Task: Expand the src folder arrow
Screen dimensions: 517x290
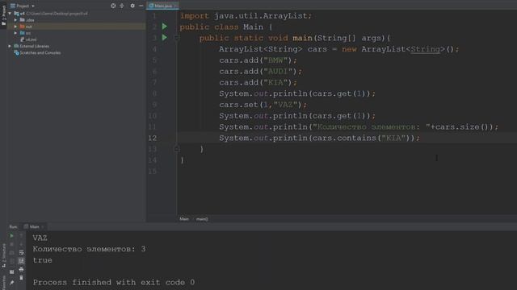Action: click(x=15, y=33)
